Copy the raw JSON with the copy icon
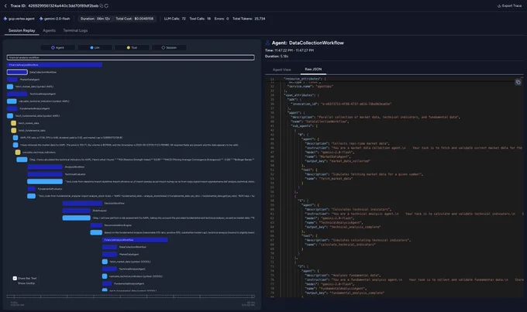Viewport: 527px width, 312px height. pyautogui.click(x=518, y=82)
